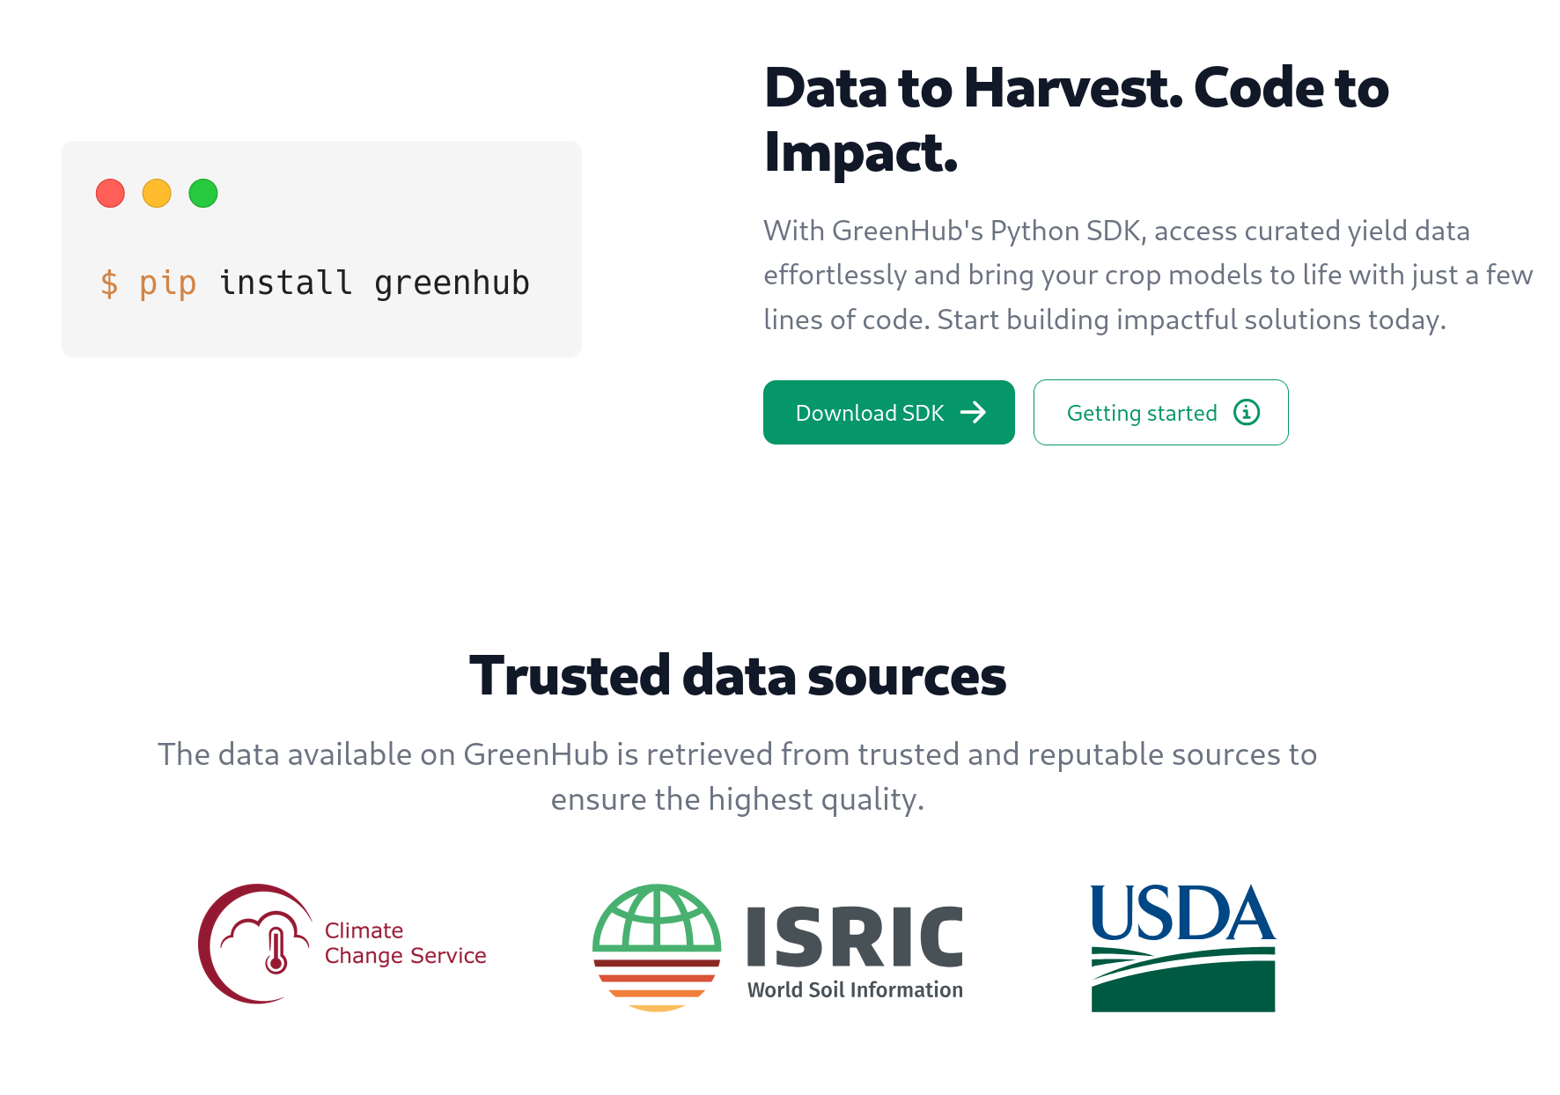
Task: Click the ISRIC wordmark text
Action: point(855,937)
